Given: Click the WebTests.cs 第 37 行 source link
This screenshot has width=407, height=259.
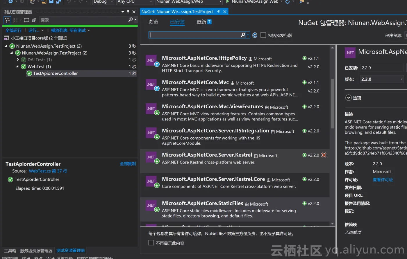Looking at the screenshot, I should point(48,171).
